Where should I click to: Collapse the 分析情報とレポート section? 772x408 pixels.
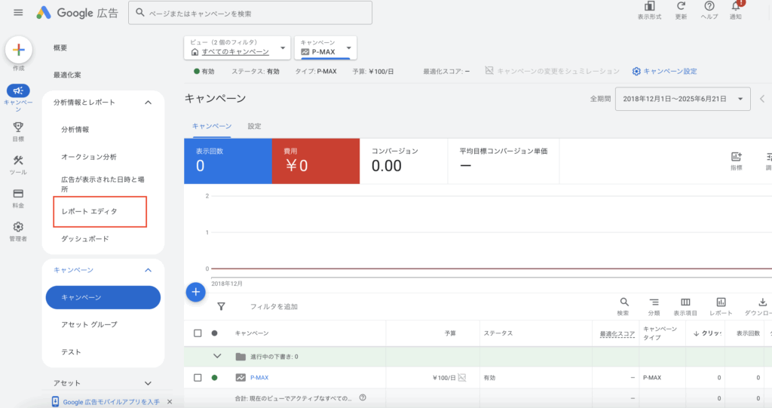[x=148, y=102]
